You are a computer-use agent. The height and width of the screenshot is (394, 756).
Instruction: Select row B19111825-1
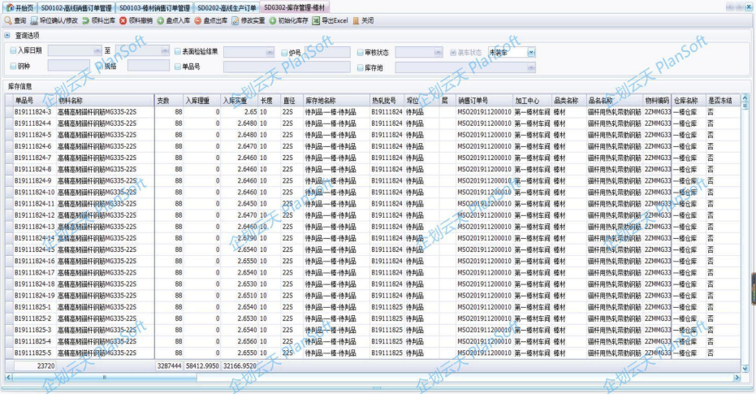click(373, 307)
